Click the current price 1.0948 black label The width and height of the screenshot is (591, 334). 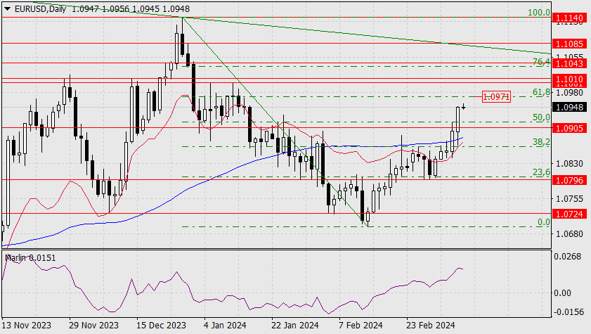click(x=569, y=108)
